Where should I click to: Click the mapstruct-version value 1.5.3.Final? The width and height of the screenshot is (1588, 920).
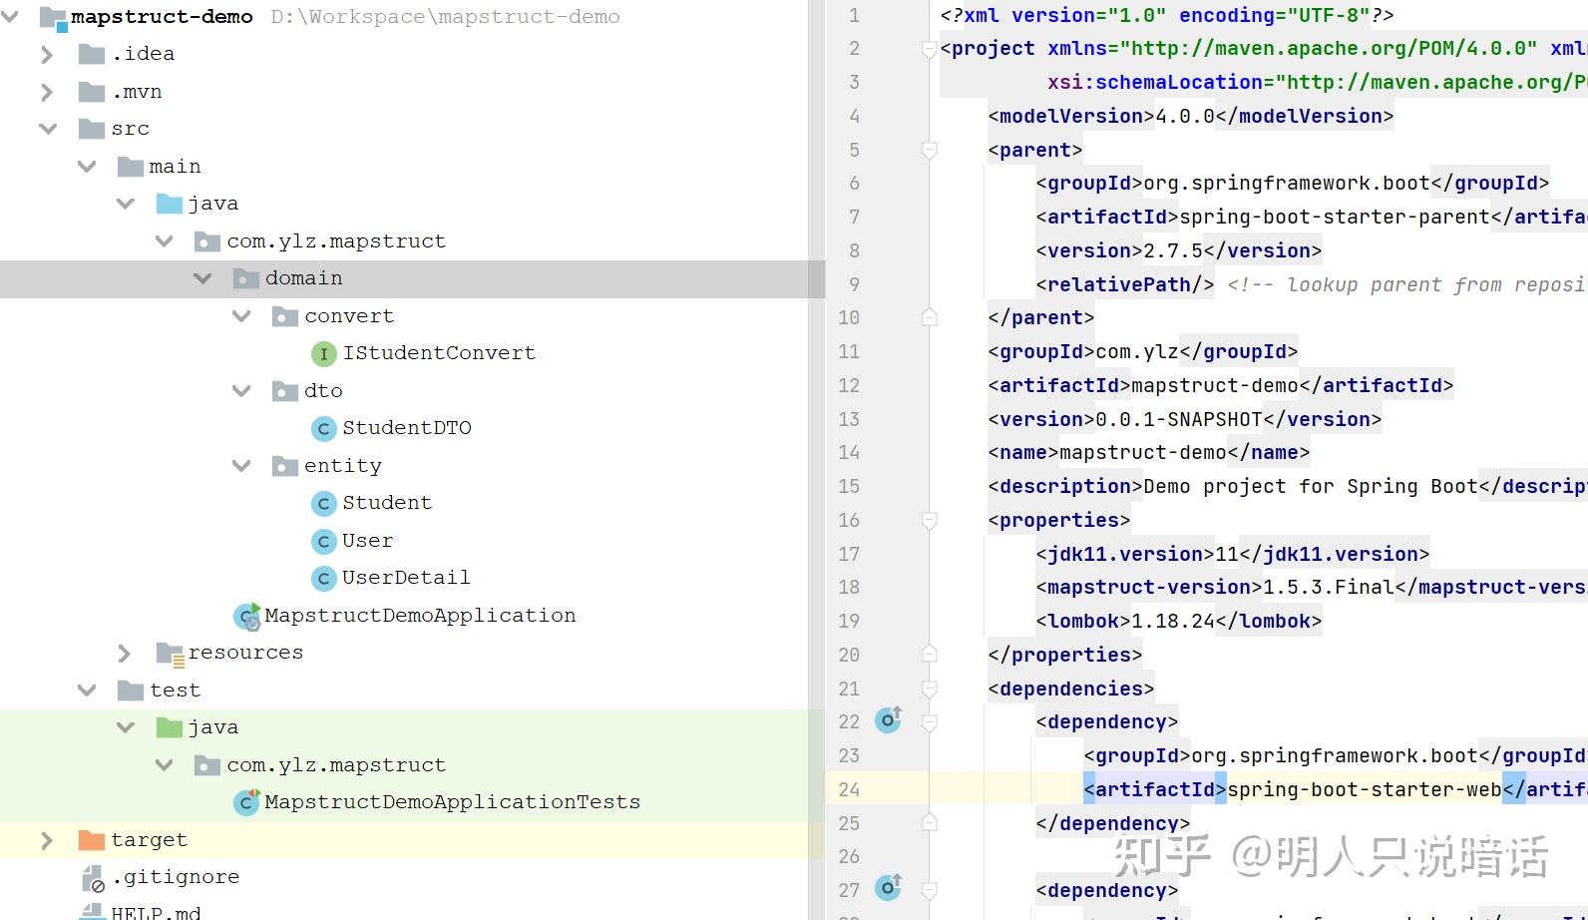pyautogui.click(x=1328, y=587)
